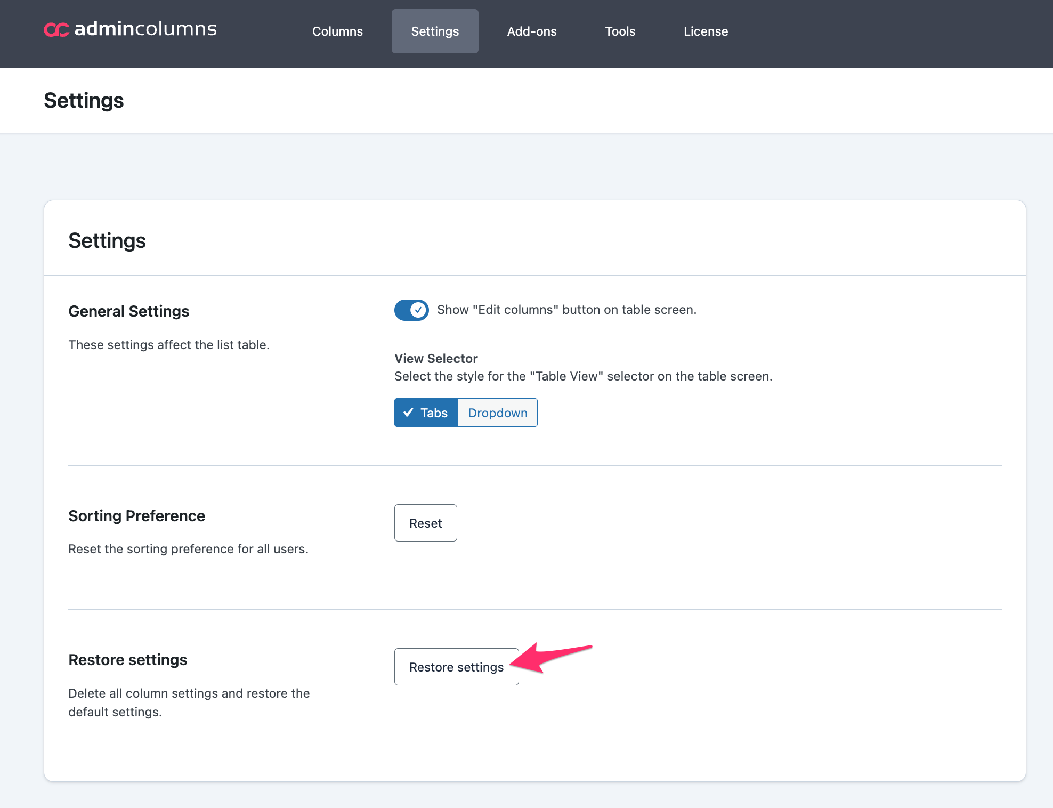Choose Dropdown as the view selector style
Image resolution: width=1053 pixels, height=808 pixels.
497,413
